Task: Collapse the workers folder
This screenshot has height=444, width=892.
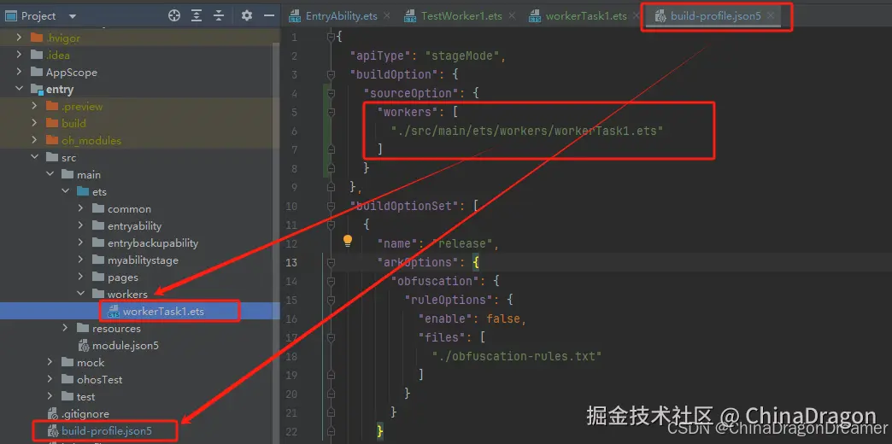Action: 81,294
